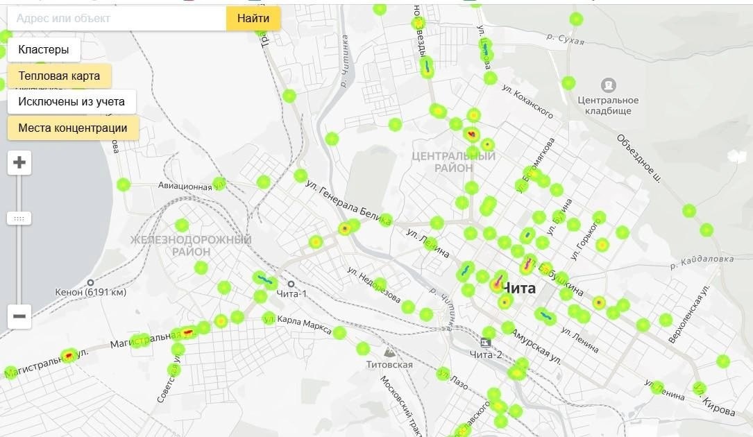Screen dimensions: 753x437
Task: Click the Советская ул. street label
Action: click(169, 379)
